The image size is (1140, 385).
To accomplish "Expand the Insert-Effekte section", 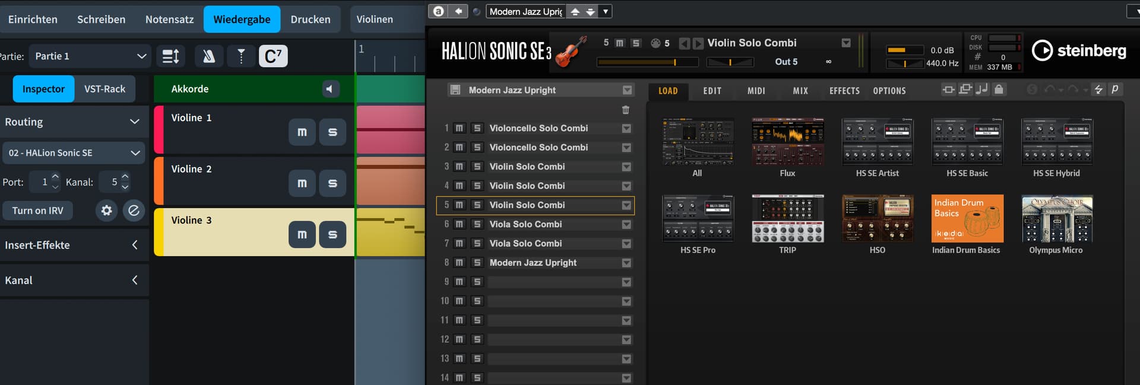I will click(135, 245).
